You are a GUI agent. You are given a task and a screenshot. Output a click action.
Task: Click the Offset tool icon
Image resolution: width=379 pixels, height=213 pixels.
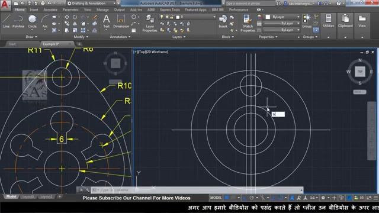95,30
